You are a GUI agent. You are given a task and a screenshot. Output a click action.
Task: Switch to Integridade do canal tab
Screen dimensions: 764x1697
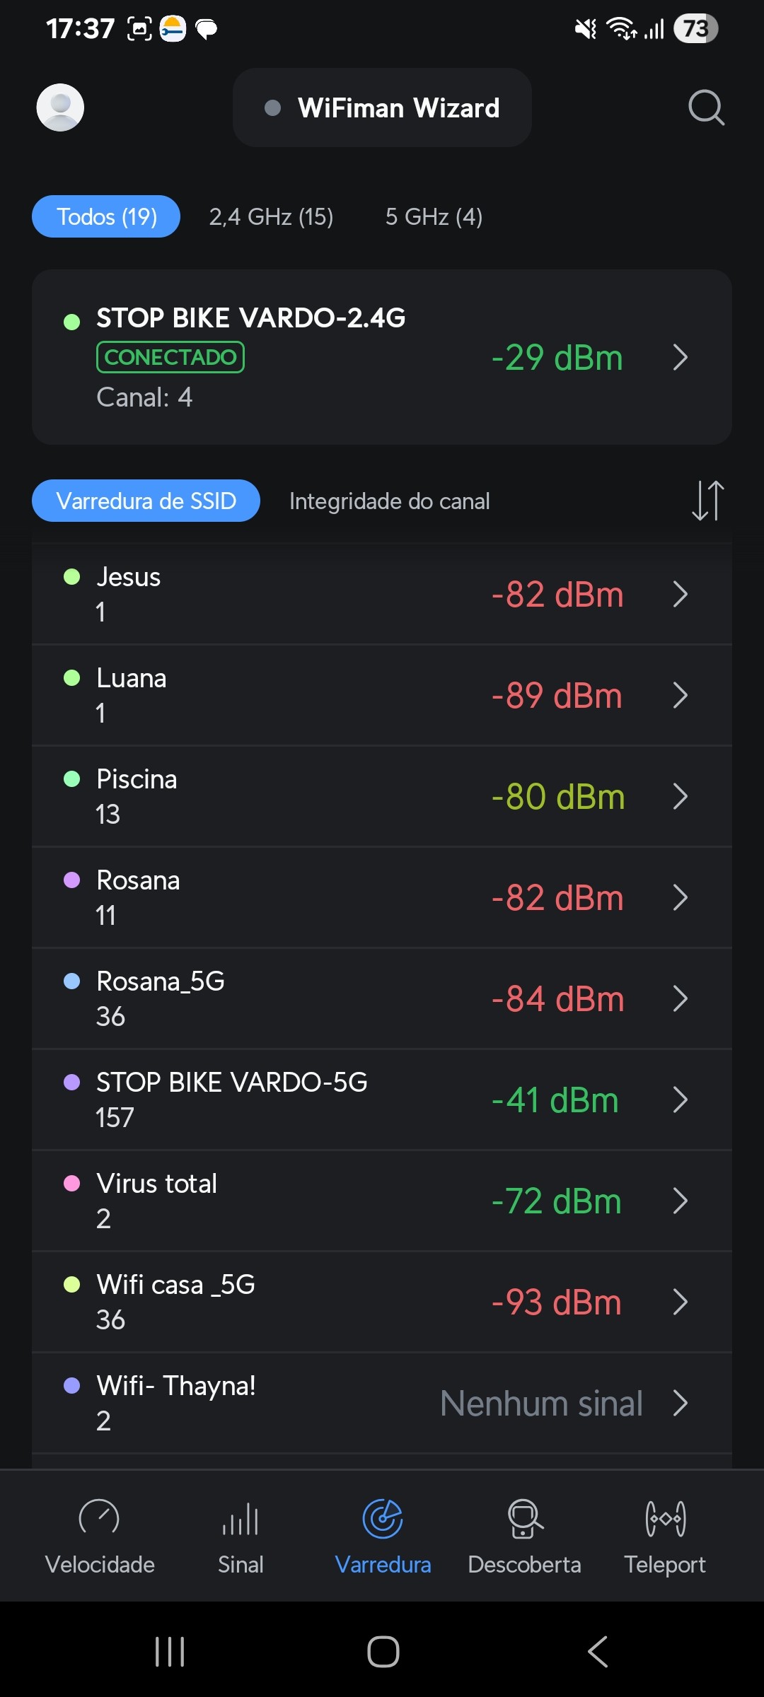(389, 501)
